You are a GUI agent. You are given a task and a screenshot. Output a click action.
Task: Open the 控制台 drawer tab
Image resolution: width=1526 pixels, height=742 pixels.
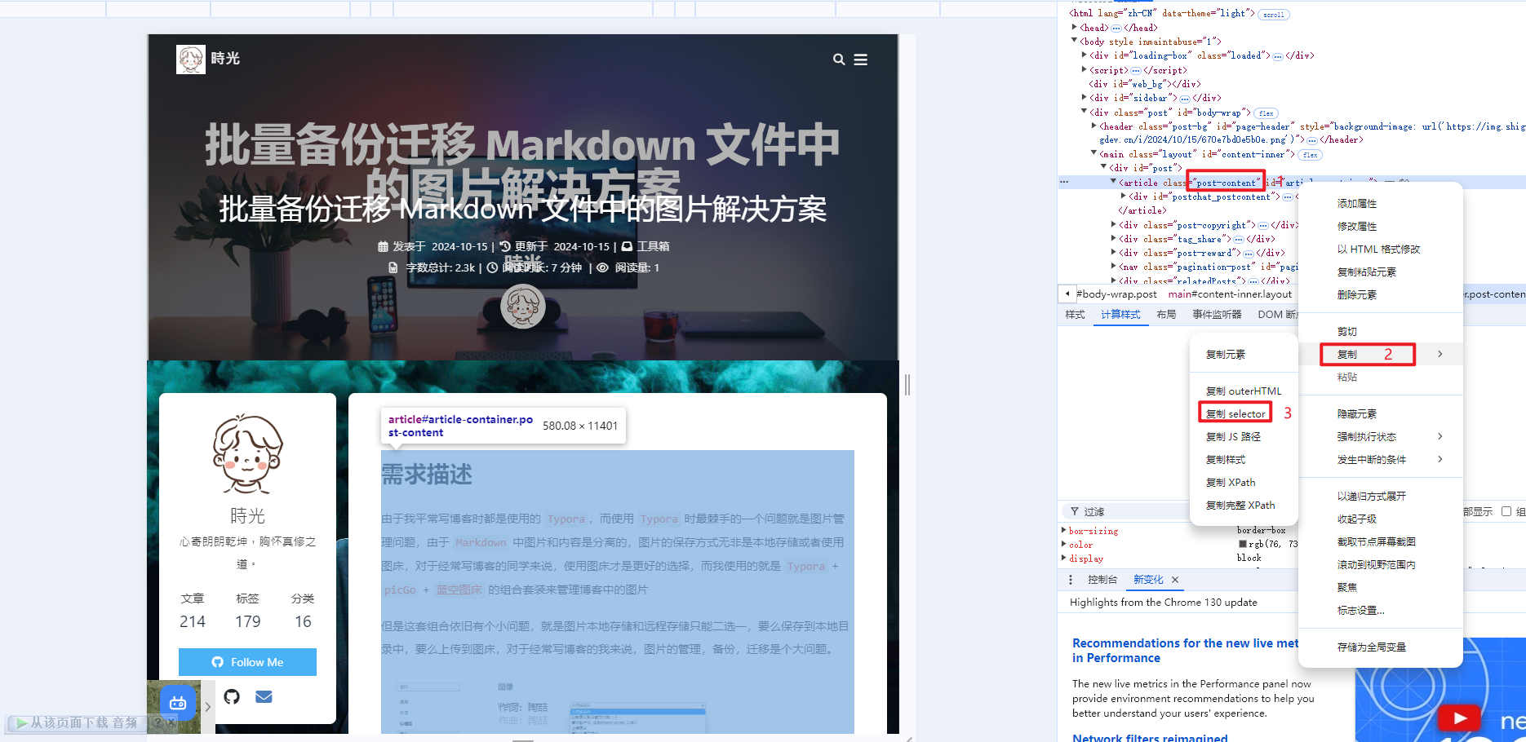coord(1102,580)
